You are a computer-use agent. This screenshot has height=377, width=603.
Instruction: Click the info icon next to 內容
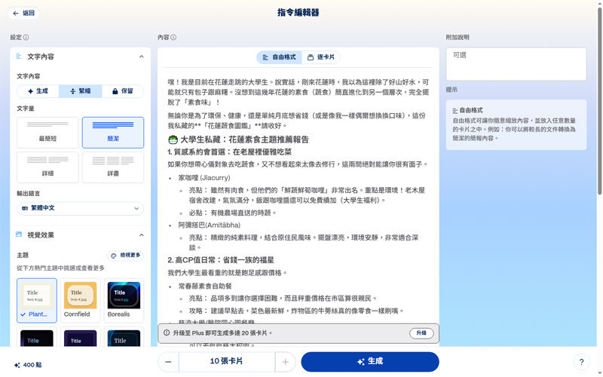(173, 38)
